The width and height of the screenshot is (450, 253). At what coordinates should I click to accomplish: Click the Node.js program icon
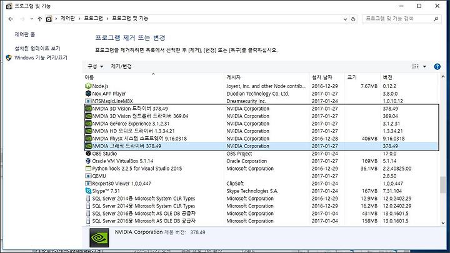pyautogui.click(x=88, y=86)
